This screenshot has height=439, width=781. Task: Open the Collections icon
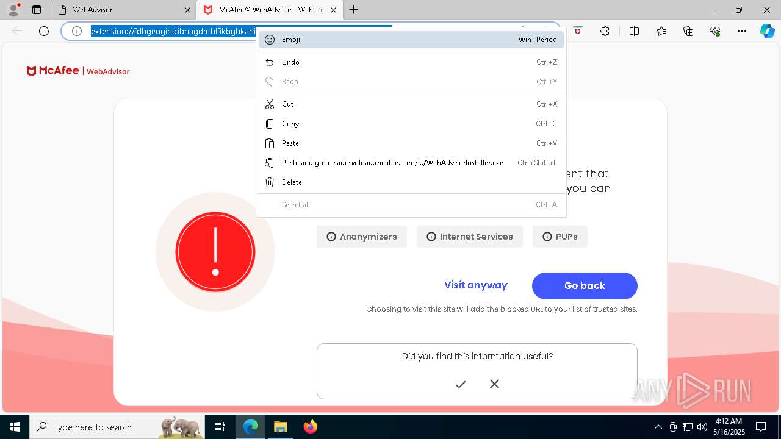coord(688,31)
